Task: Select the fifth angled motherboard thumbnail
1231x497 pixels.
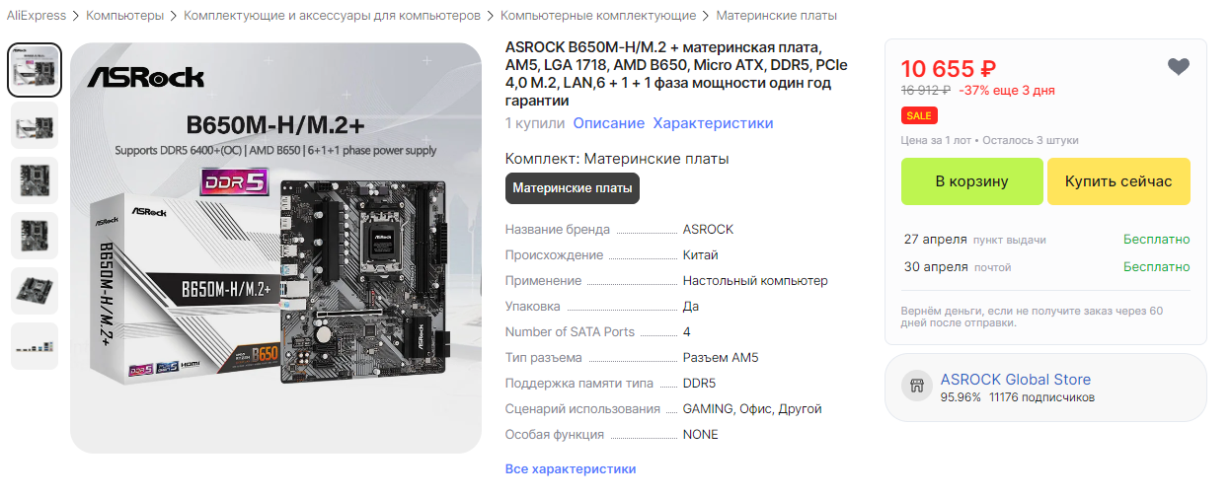Action: [x=35, y=291]
